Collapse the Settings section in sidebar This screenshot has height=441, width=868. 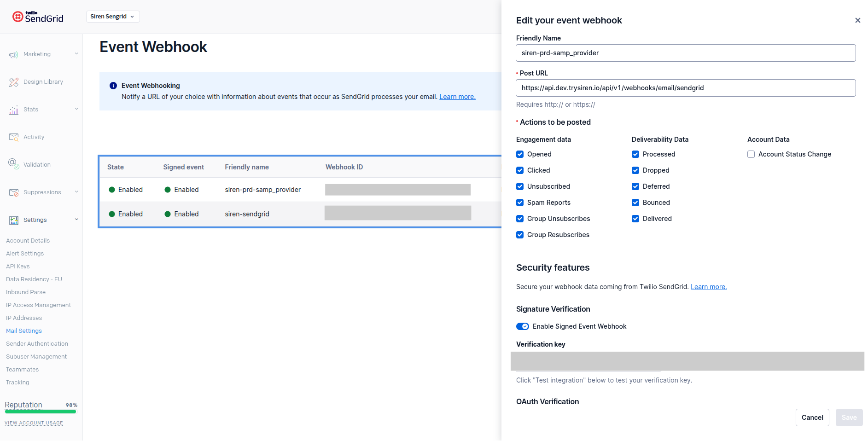[76, 220]
